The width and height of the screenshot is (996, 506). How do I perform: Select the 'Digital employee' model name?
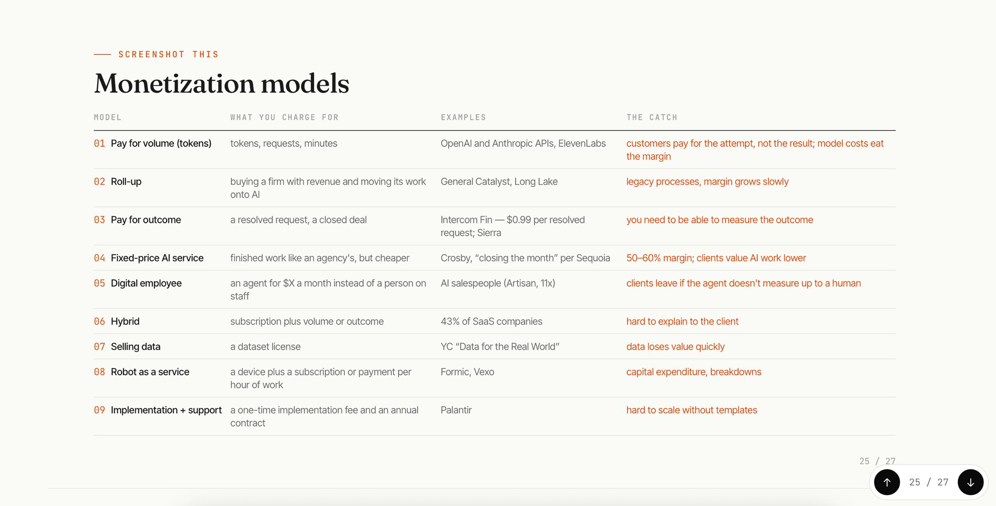pos(146,283)
